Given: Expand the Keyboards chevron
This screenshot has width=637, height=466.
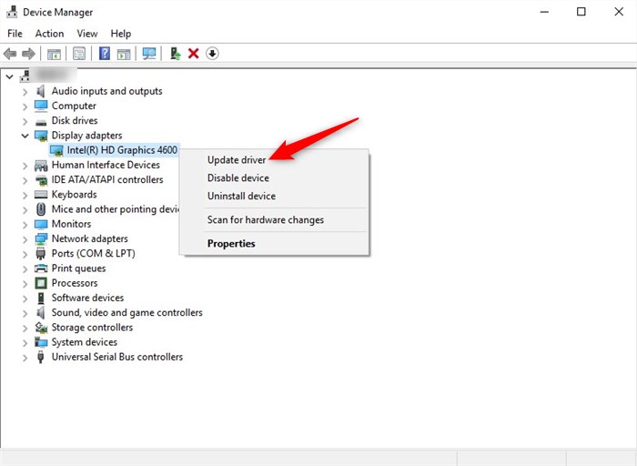Looking at the screenshot, I should [25, 196].
